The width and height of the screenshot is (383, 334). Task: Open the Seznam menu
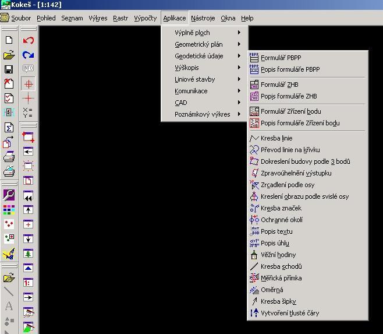[72, 18]
